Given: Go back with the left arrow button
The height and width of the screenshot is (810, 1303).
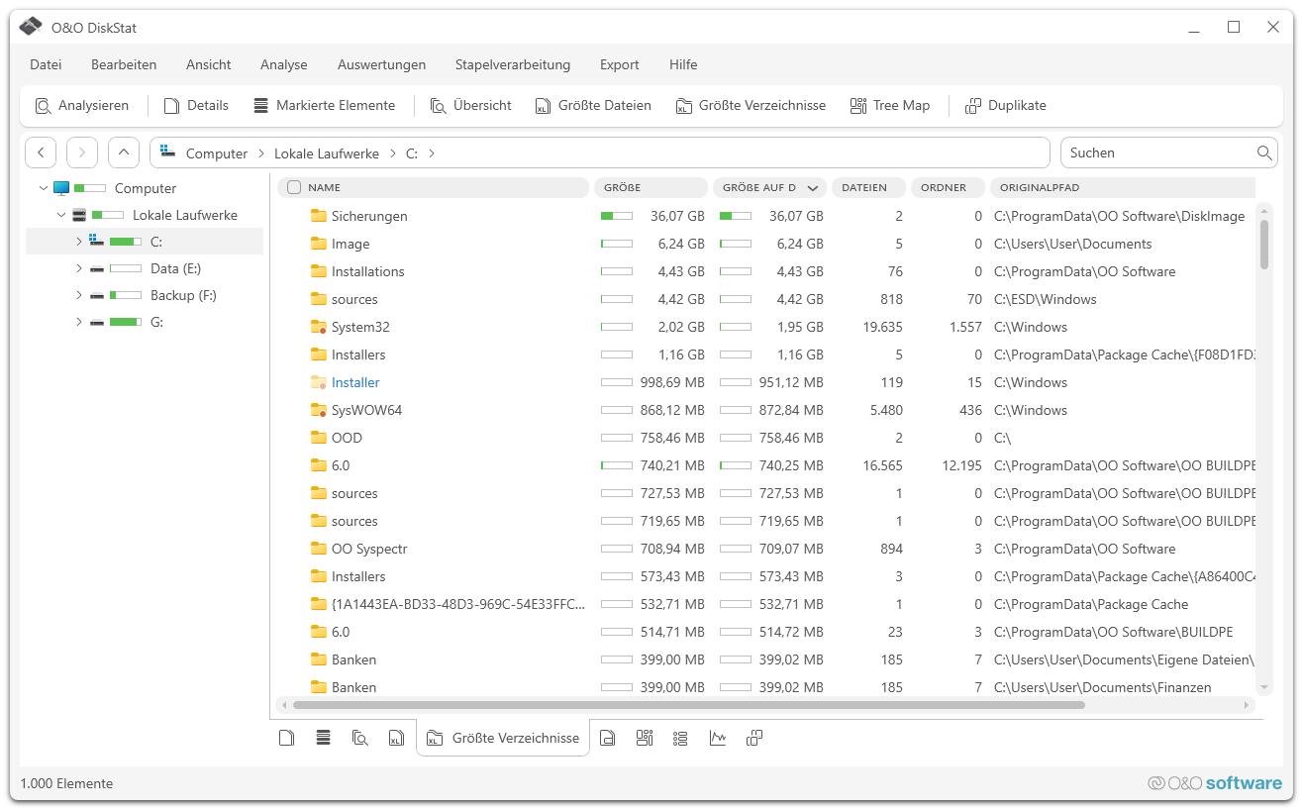Looking at the screenshot, I should (41, 152).
